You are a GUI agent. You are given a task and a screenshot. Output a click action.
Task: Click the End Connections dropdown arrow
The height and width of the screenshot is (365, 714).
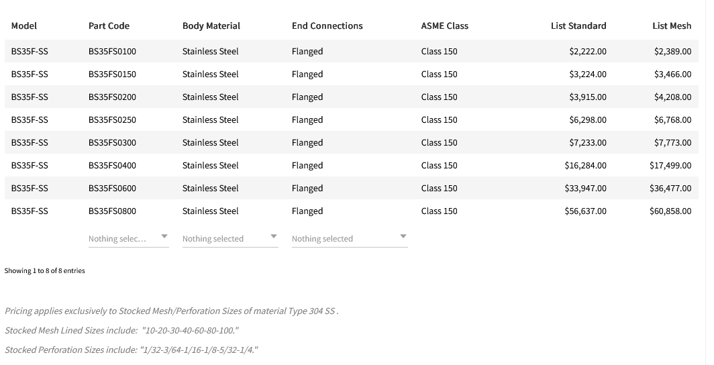pos(403,237)
